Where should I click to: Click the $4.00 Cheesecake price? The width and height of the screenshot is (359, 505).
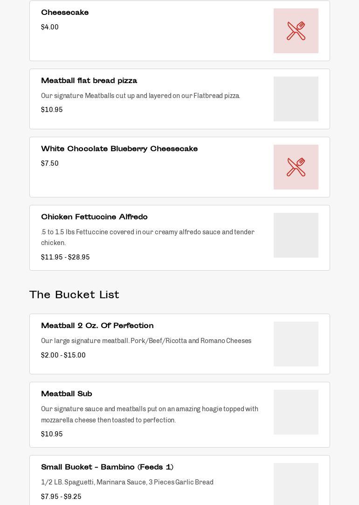point(50,27)
